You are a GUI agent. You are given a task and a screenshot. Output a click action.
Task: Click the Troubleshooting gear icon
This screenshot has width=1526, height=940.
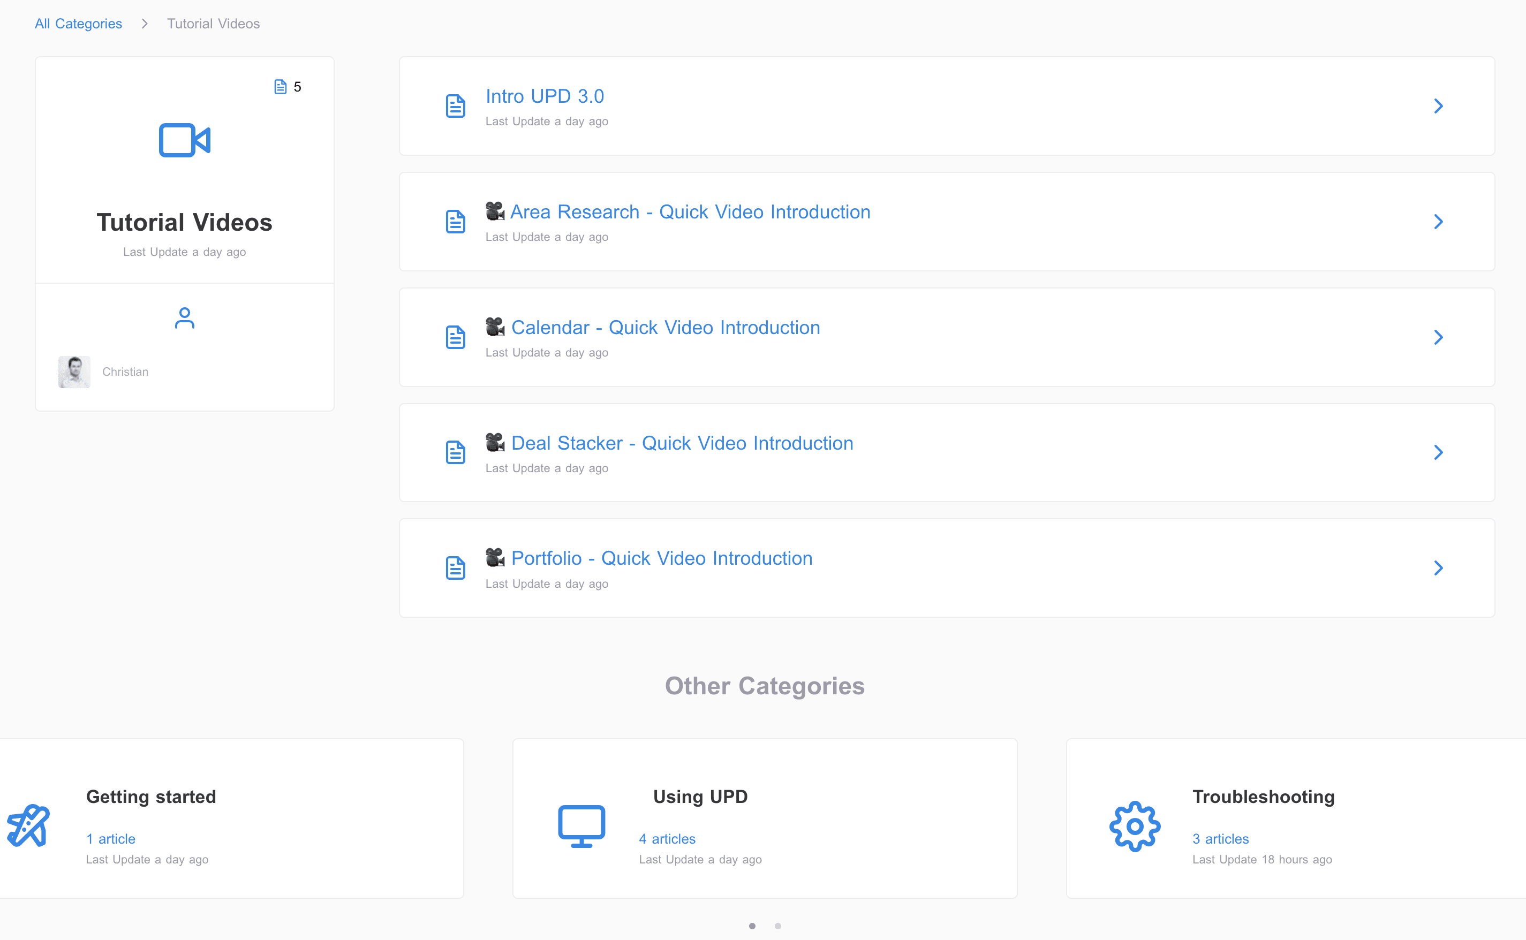point(1135,825)
